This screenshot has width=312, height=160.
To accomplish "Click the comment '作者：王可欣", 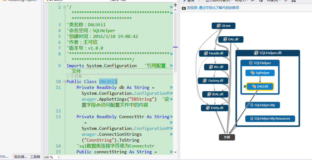I will tap(82, 42).
